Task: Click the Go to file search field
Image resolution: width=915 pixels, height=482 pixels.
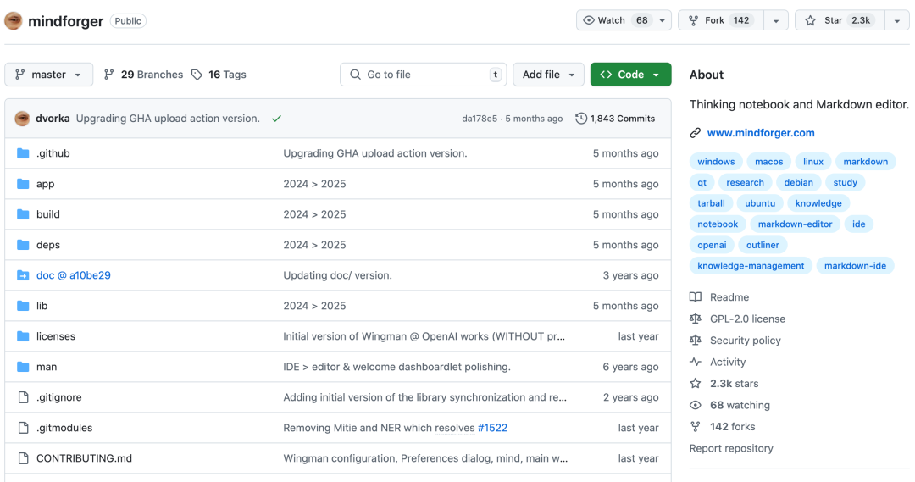Action: pos(423,75)
